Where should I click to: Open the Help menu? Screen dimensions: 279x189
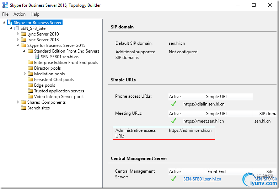[35, 14]
